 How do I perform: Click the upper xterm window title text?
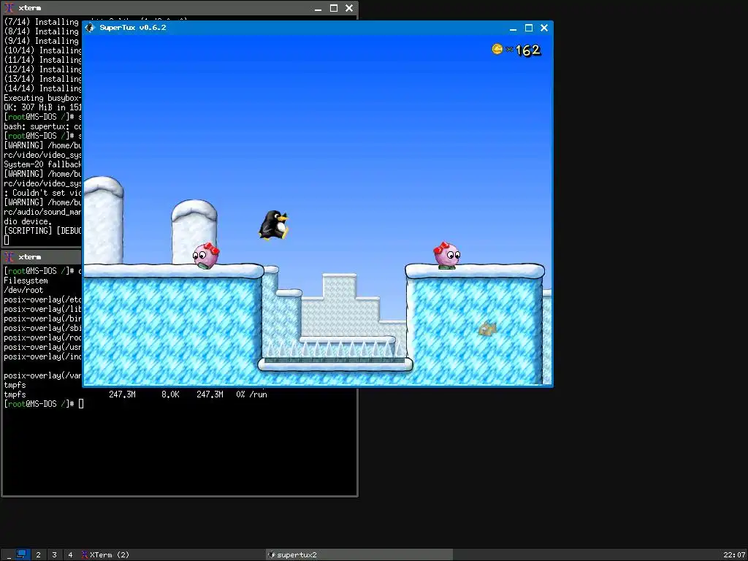[29, 8]
